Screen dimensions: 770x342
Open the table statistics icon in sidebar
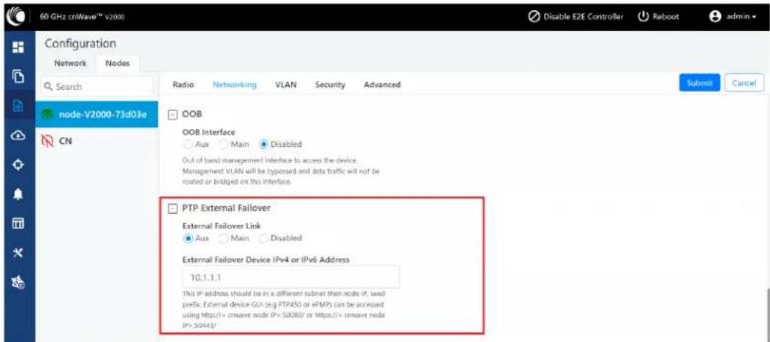[18, 223]
